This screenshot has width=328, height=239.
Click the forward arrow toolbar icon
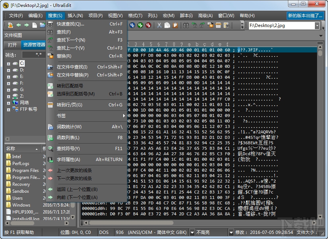27,25
